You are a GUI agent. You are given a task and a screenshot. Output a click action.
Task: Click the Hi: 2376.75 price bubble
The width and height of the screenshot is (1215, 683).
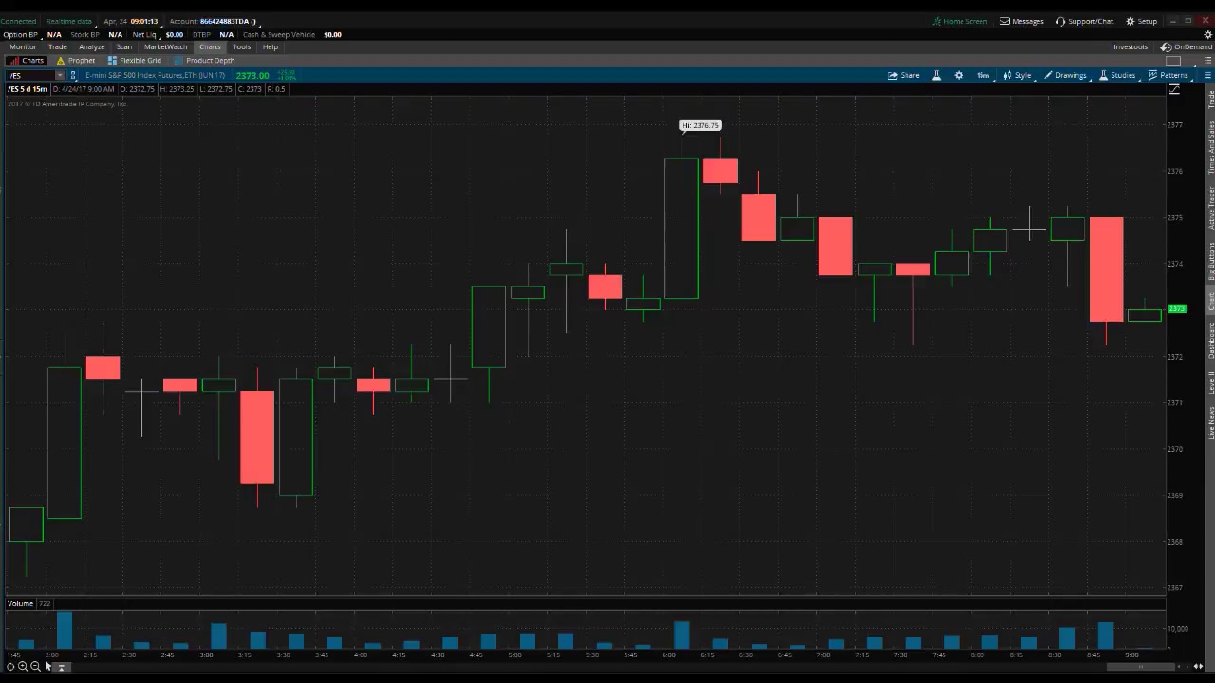701,125
